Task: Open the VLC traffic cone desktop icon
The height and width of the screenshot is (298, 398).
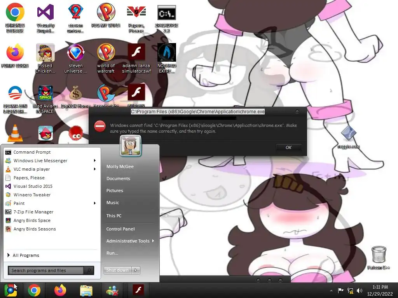Action: pyautogui.click(x=15, y=133)
